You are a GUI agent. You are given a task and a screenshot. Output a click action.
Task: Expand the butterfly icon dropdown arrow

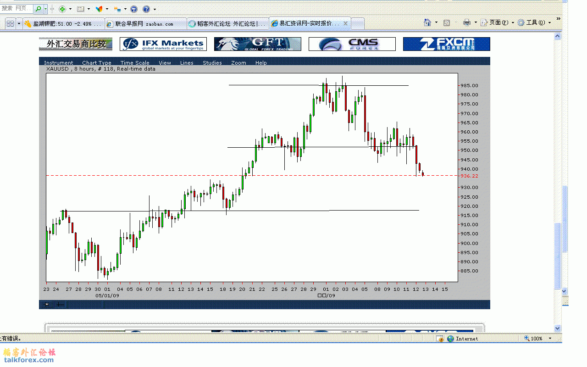[x=107, y=9]
